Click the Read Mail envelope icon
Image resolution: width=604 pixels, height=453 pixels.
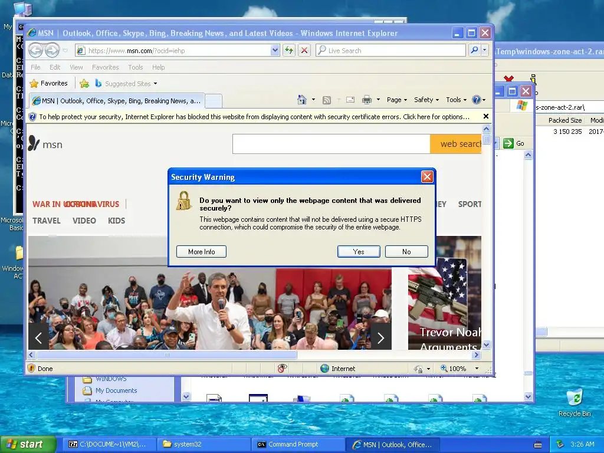click(x=350, y=100)
